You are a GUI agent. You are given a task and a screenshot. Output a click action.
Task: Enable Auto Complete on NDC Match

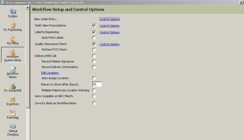tap(94, 96)
